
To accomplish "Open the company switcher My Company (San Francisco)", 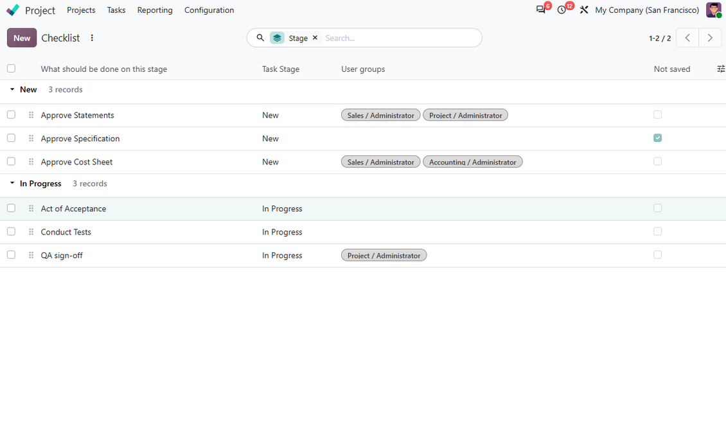I will 647,10.
